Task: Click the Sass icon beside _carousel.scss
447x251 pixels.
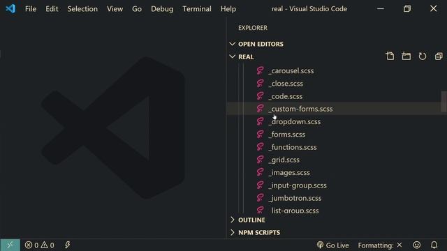Action: pos(260,70)
